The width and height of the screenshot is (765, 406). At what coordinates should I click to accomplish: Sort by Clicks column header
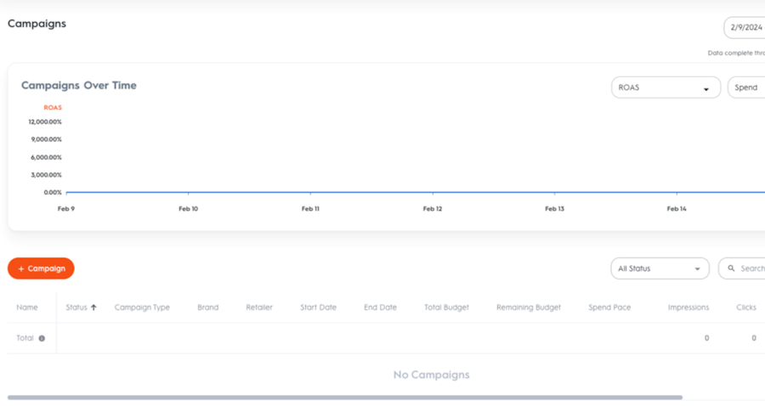(745, 307)
